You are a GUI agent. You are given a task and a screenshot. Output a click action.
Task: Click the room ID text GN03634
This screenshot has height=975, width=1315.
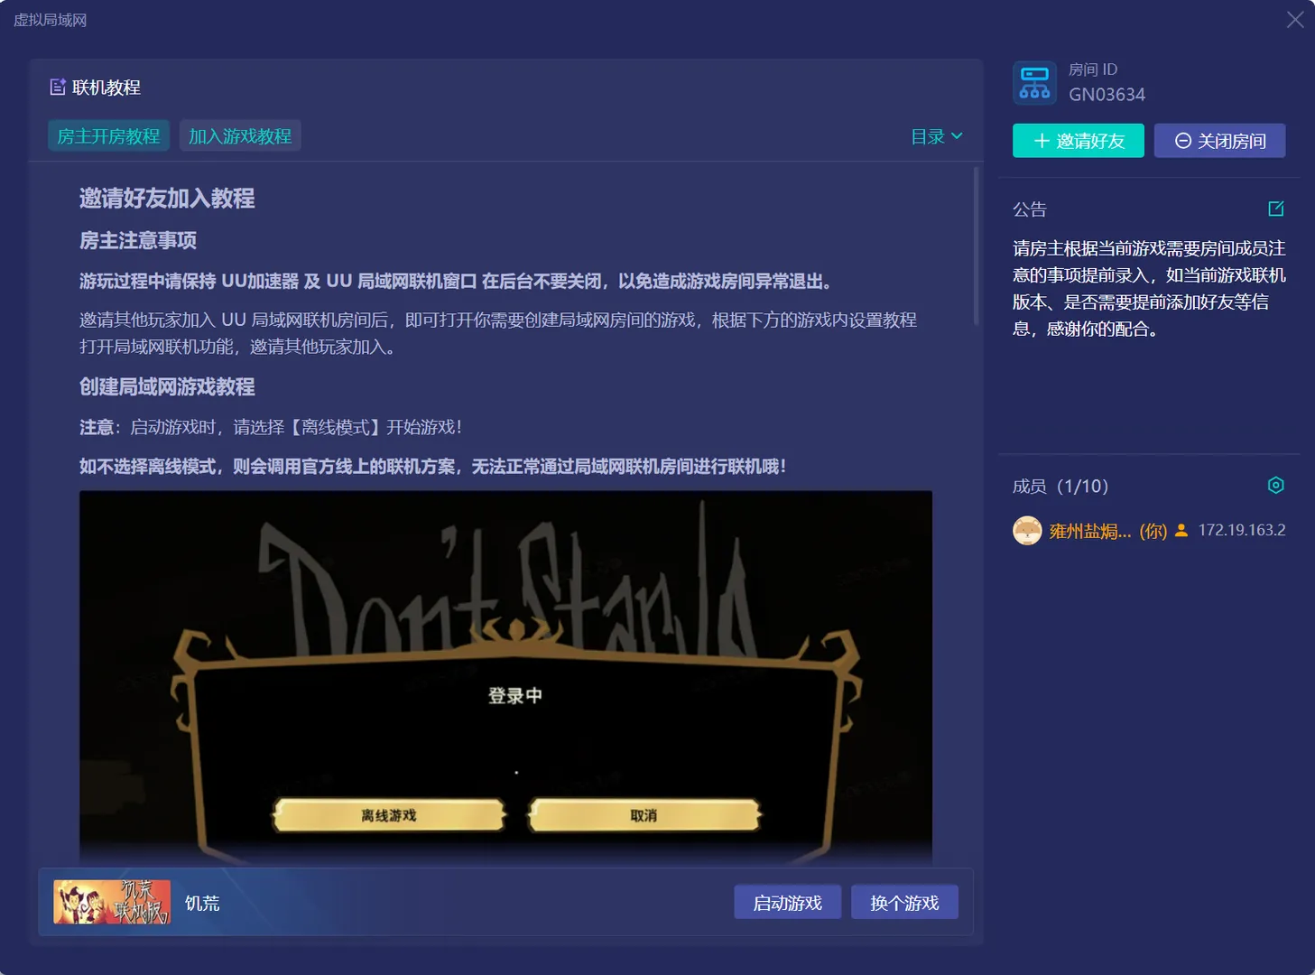click(x=1107, y=95)
